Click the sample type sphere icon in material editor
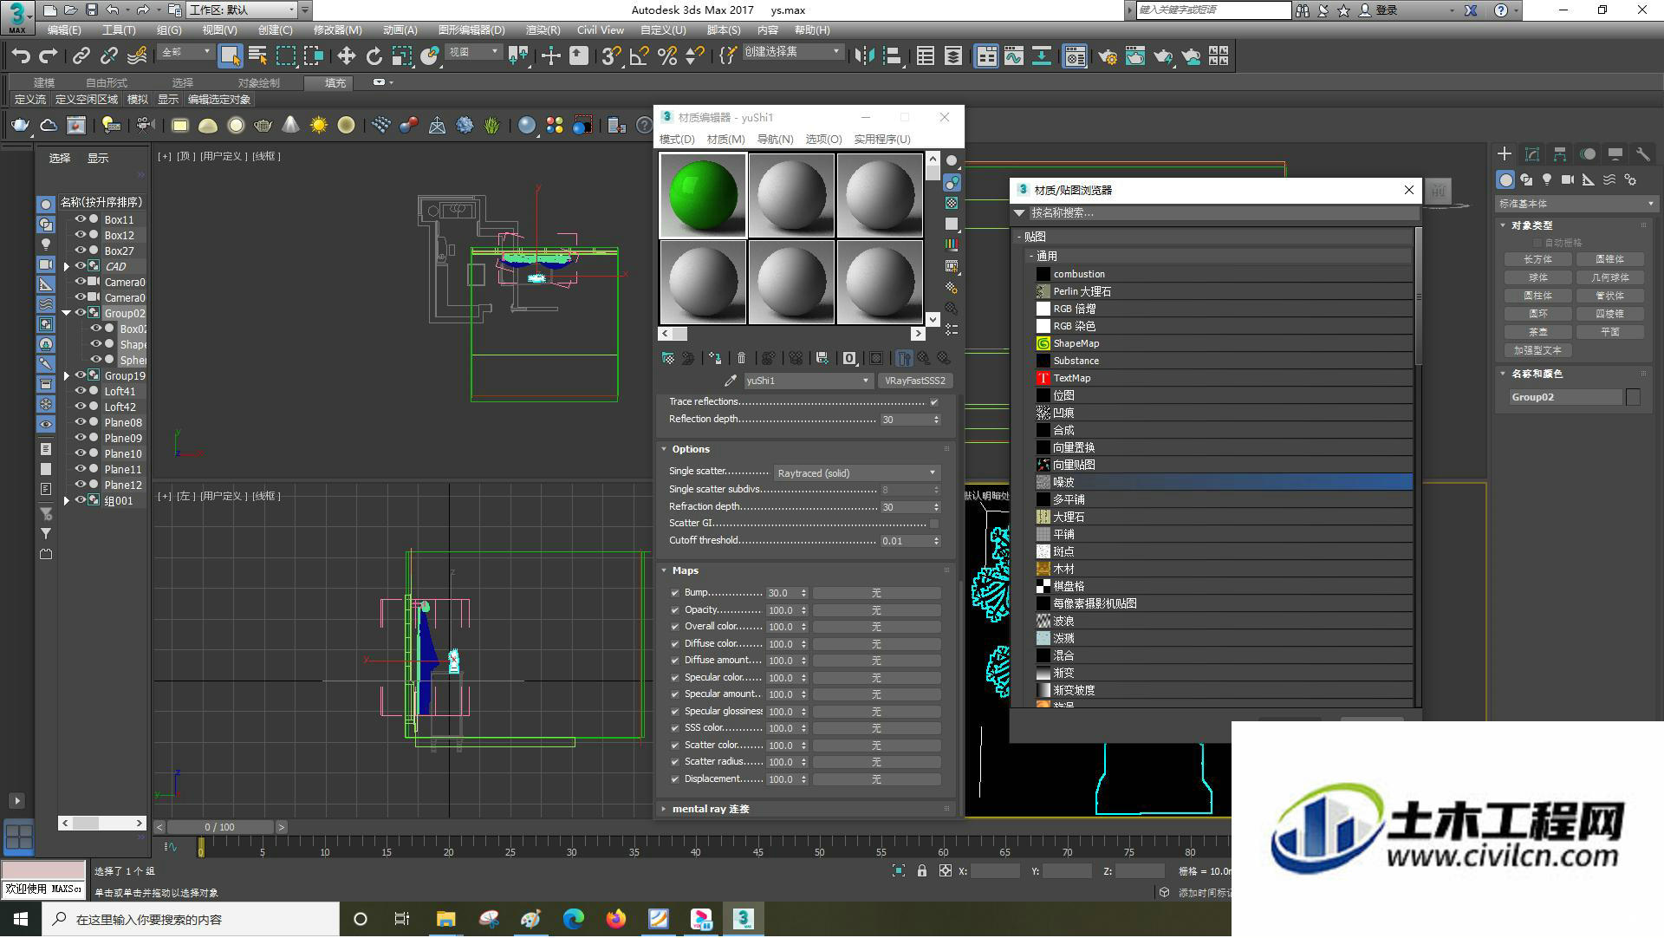 [x=952, y=161]
